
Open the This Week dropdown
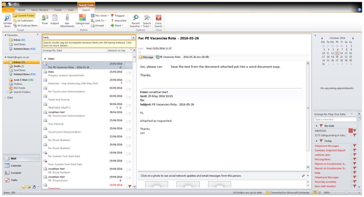click(x=100, y=16)
